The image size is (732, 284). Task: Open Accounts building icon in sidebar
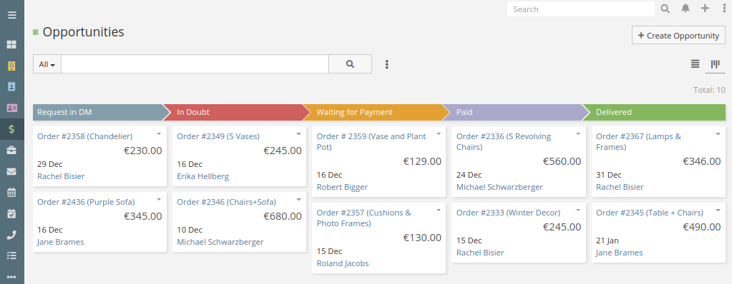(11, 66)
